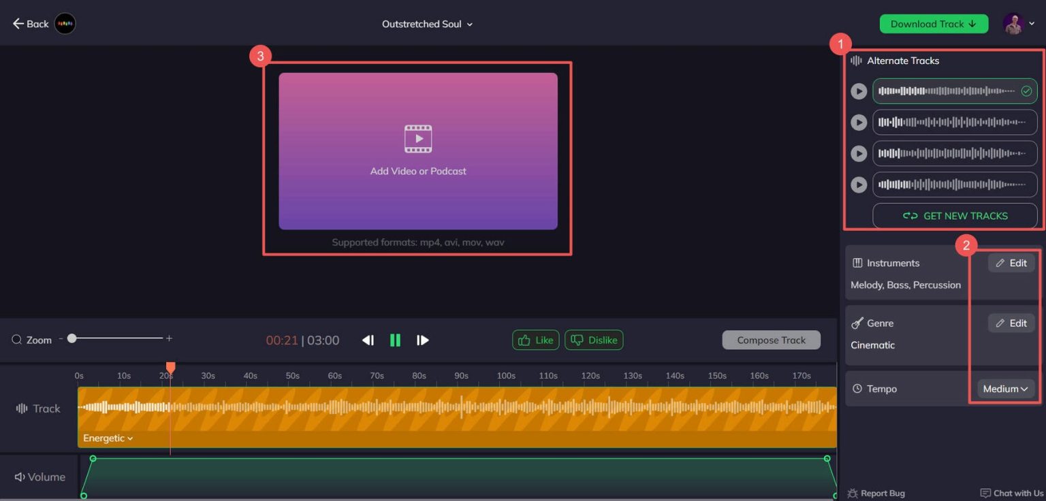Image resolution: width=1046 pixels, height=501 pixels.
Task: Click the Report Bug icon
Action: [x=852, y=493]
